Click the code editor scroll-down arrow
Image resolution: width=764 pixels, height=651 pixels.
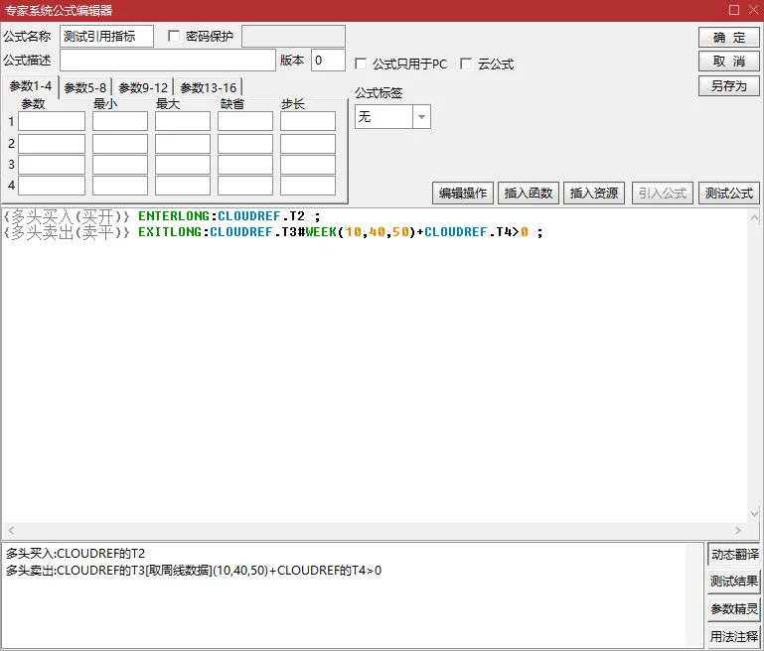pyautogui.click(x=754, y=513)
